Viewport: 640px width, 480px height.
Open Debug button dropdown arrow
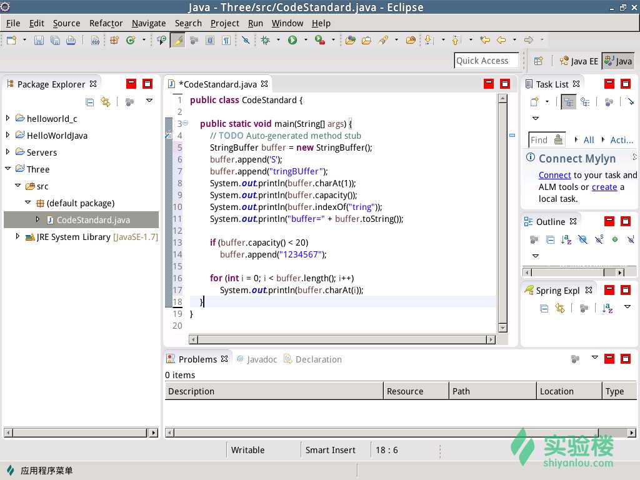278,40
